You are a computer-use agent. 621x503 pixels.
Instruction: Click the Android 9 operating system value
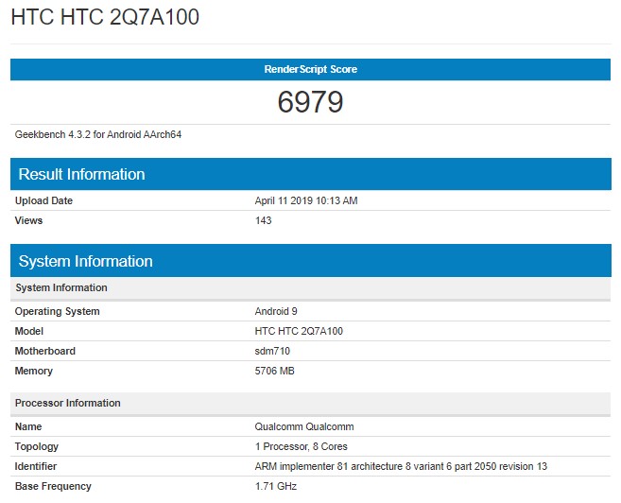click(x=276, y=311)
